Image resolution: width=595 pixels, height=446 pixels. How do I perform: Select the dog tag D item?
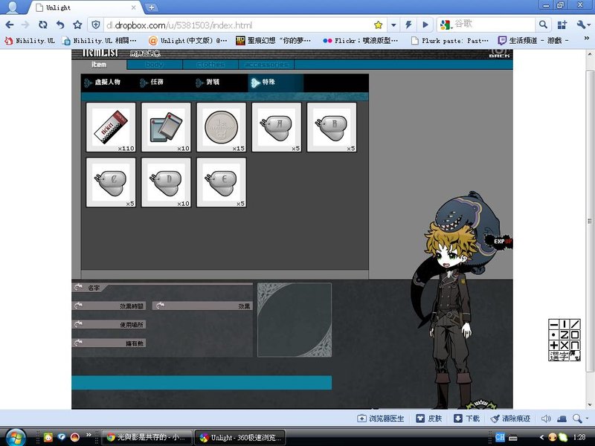tap(166, 182)
